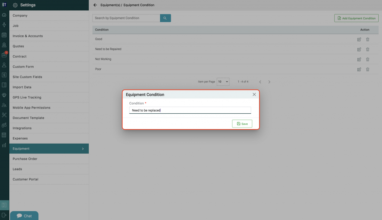
Task: Click the handshake icon in sidebar
Action: pyautogui.click(x=4, y=95)
